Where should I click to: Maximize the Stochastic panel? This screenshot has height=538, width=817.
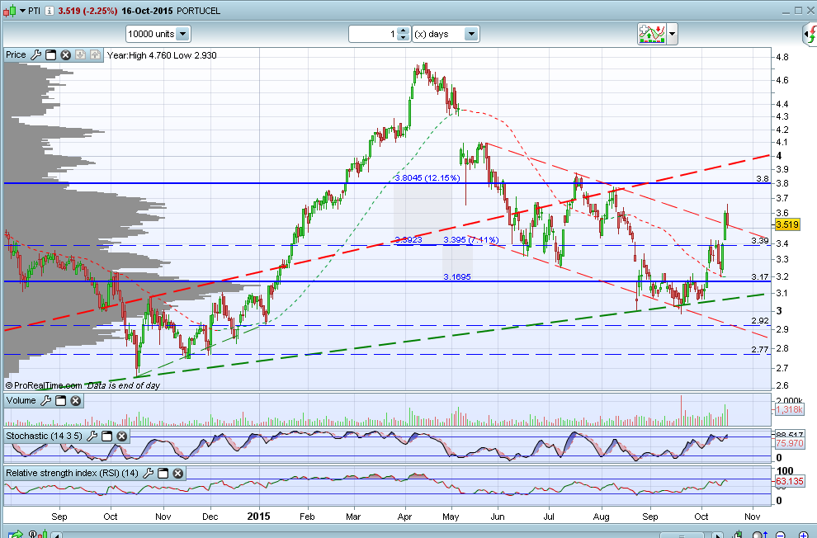coord(106,436)
